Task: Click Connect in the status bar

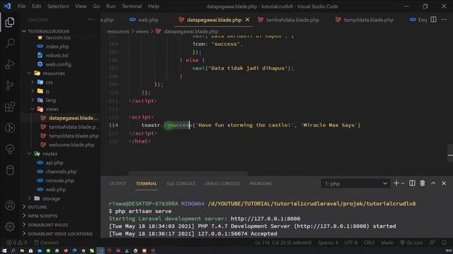Action: pyautogui.click(x=46, y=243)
